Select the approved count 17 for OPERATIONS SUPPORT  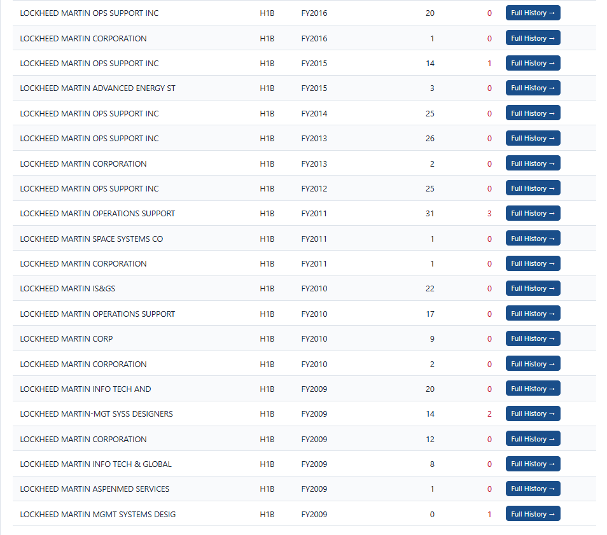coord(429,314)
